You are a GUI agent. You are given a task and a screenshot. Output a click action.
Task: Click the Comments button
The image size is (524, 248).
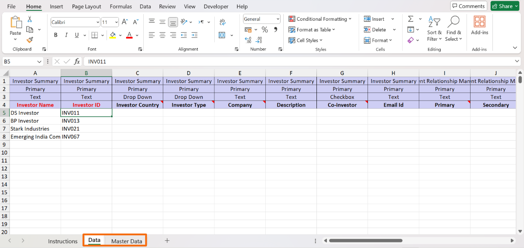468,6
